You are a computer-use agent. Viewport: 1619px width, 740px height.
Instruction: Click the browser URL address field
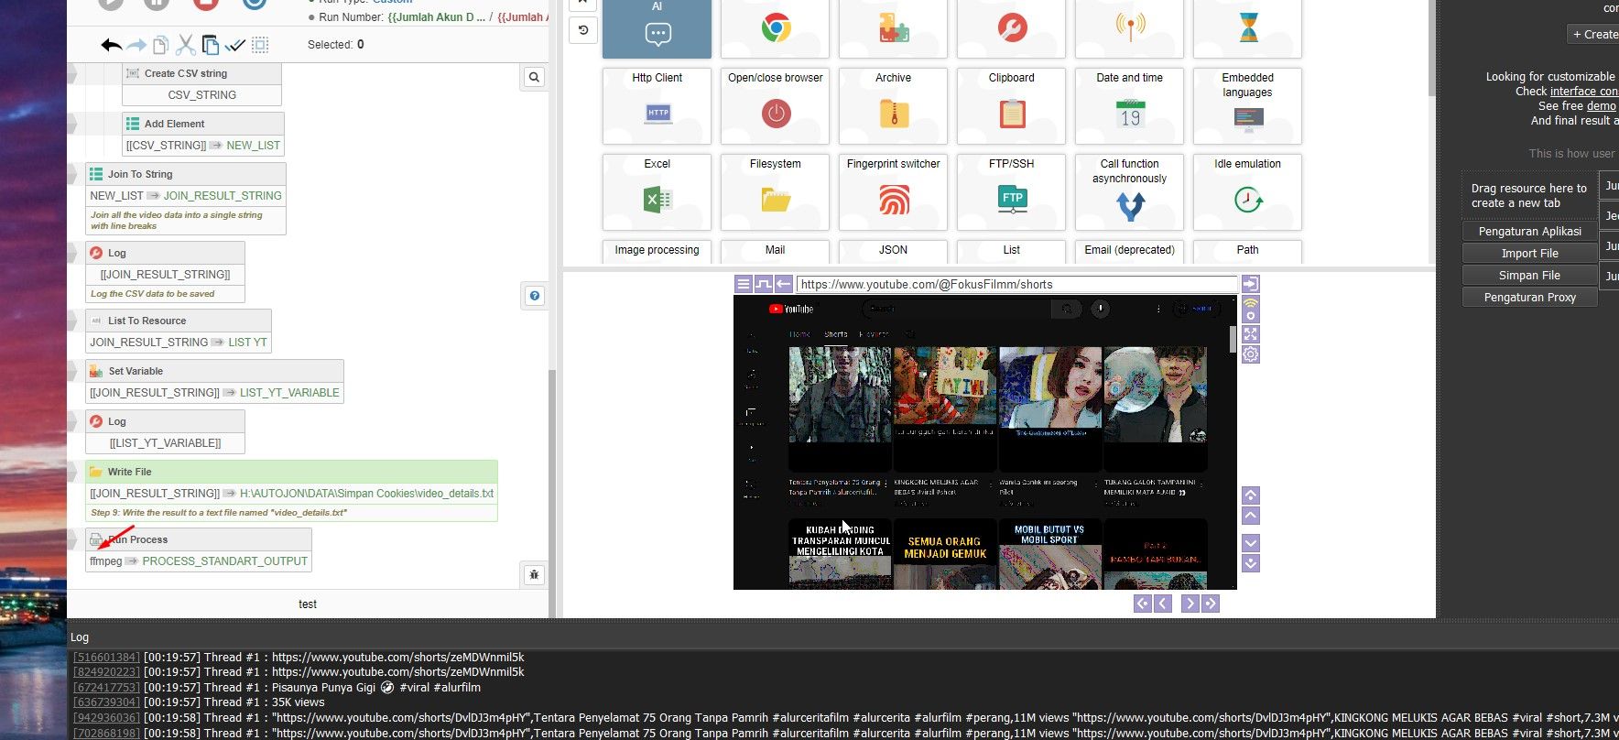(1016, 285)
